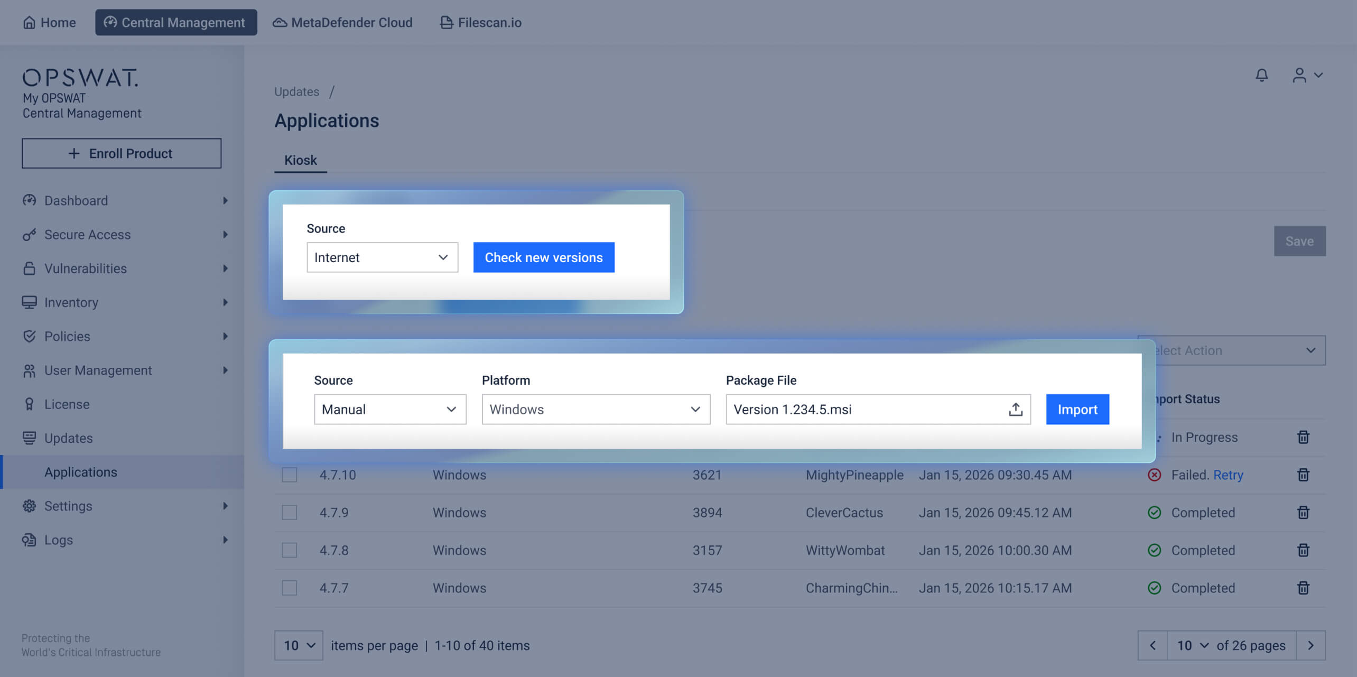Click Retry link on failed import
This screenshot has width=1357, height=677.
[1228, 475]
